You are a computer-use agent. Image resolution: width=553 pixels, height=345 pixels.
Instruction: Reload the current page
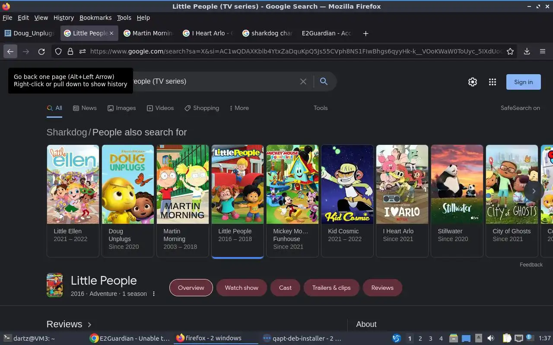pos(41,51)
